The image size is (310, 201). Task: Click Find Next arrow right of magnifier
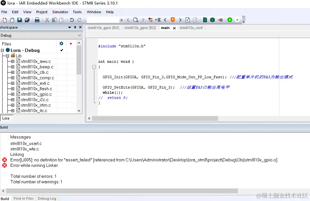click(x=143, y=20)
